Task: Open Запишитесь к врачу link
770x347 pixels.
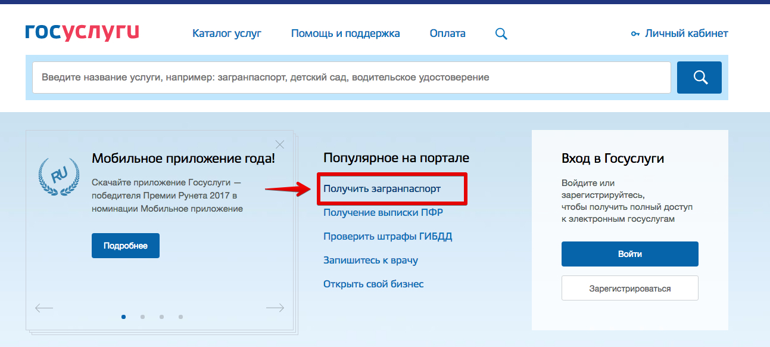Action: 370,261
